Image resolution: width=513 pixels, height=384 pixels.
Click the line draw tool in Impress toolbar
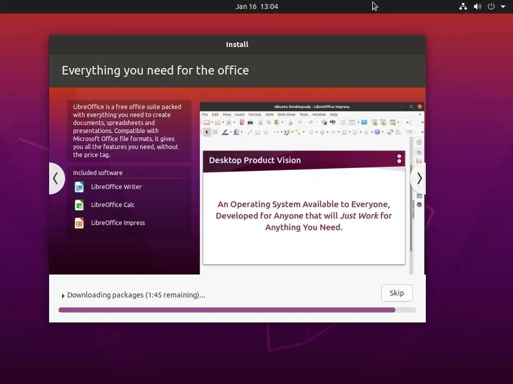[x=249, y=132]
